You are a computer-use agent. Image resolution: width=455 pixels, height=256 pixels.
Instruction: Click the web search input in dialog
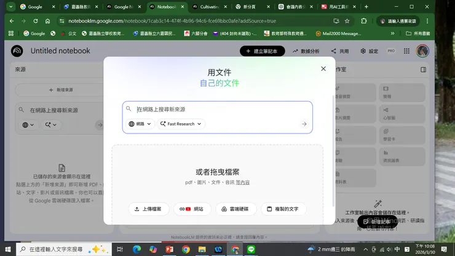pos(218,110)
